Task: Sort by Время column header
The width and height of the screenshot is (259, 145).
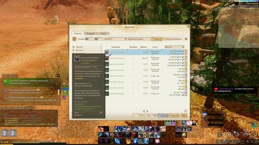Action: (143, 47)
